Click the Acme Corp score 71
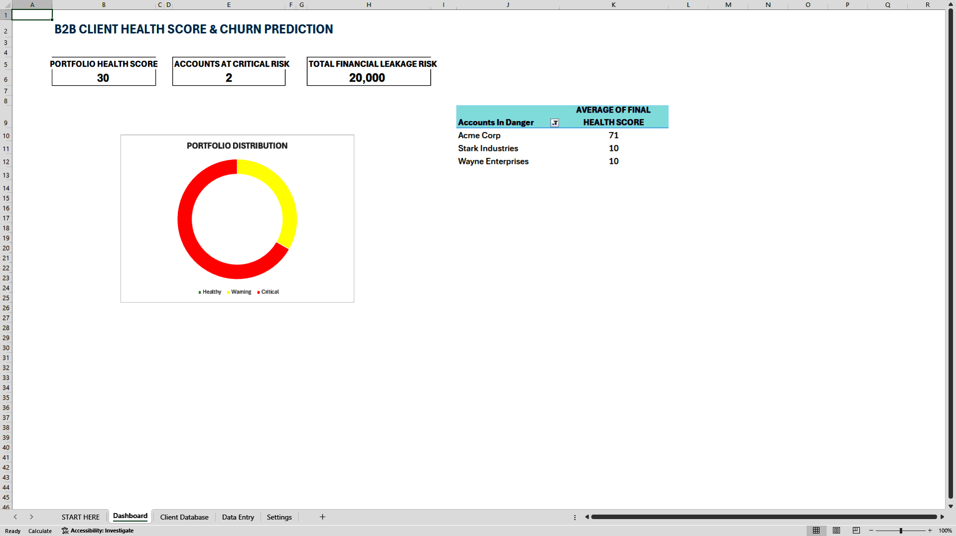 pyautogui.click(x=613, y=135)
